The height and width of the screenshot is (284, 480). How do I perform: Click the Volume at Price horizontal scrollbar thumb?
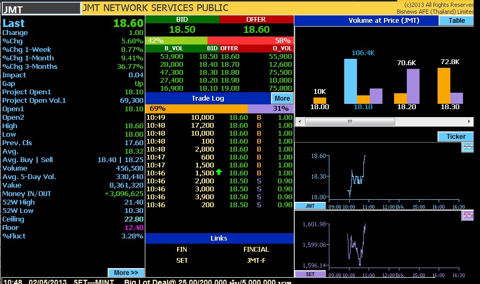click(350, 122)
